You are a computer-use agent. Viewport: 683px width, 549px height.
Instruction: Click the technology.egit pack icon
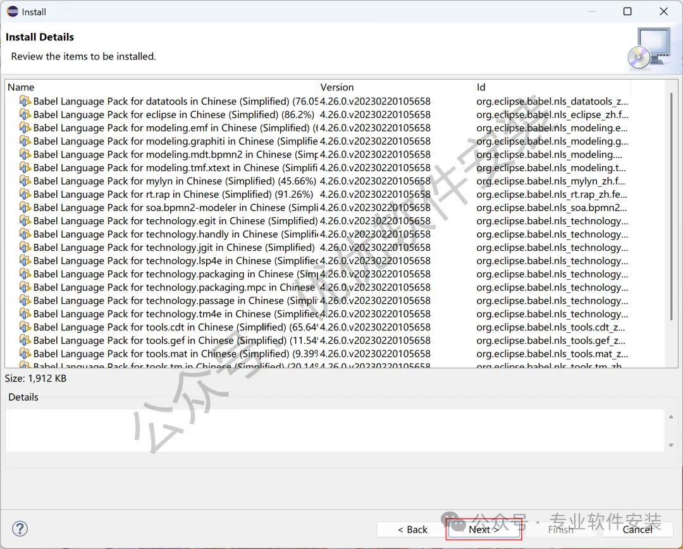pos(25,220)
